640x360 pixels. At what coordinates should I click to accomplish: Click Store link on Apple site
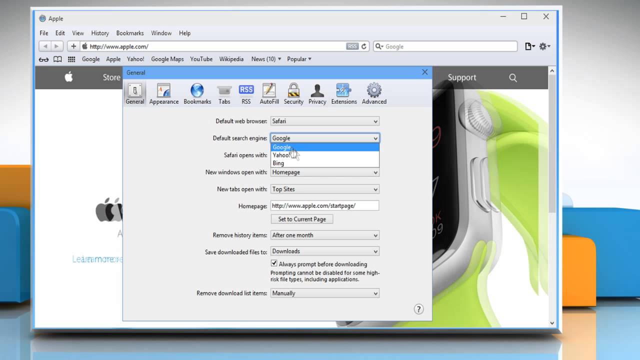click(x=111, y=77)
